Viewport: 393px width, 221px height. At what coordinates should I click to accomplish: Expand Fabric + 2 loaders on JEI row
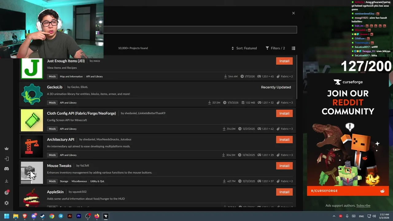285,76
